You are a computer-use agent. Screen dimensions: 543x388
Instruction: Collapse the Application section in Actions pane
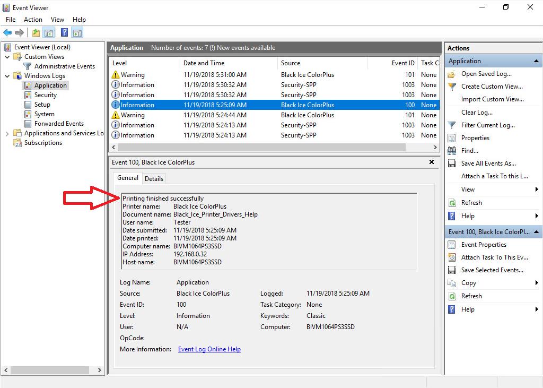[537, 61]
